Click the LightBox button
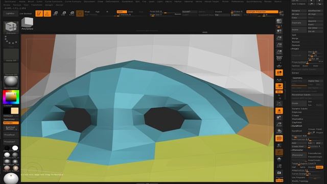The width and height of the screenshot is (327, 184). coord(10,13)
